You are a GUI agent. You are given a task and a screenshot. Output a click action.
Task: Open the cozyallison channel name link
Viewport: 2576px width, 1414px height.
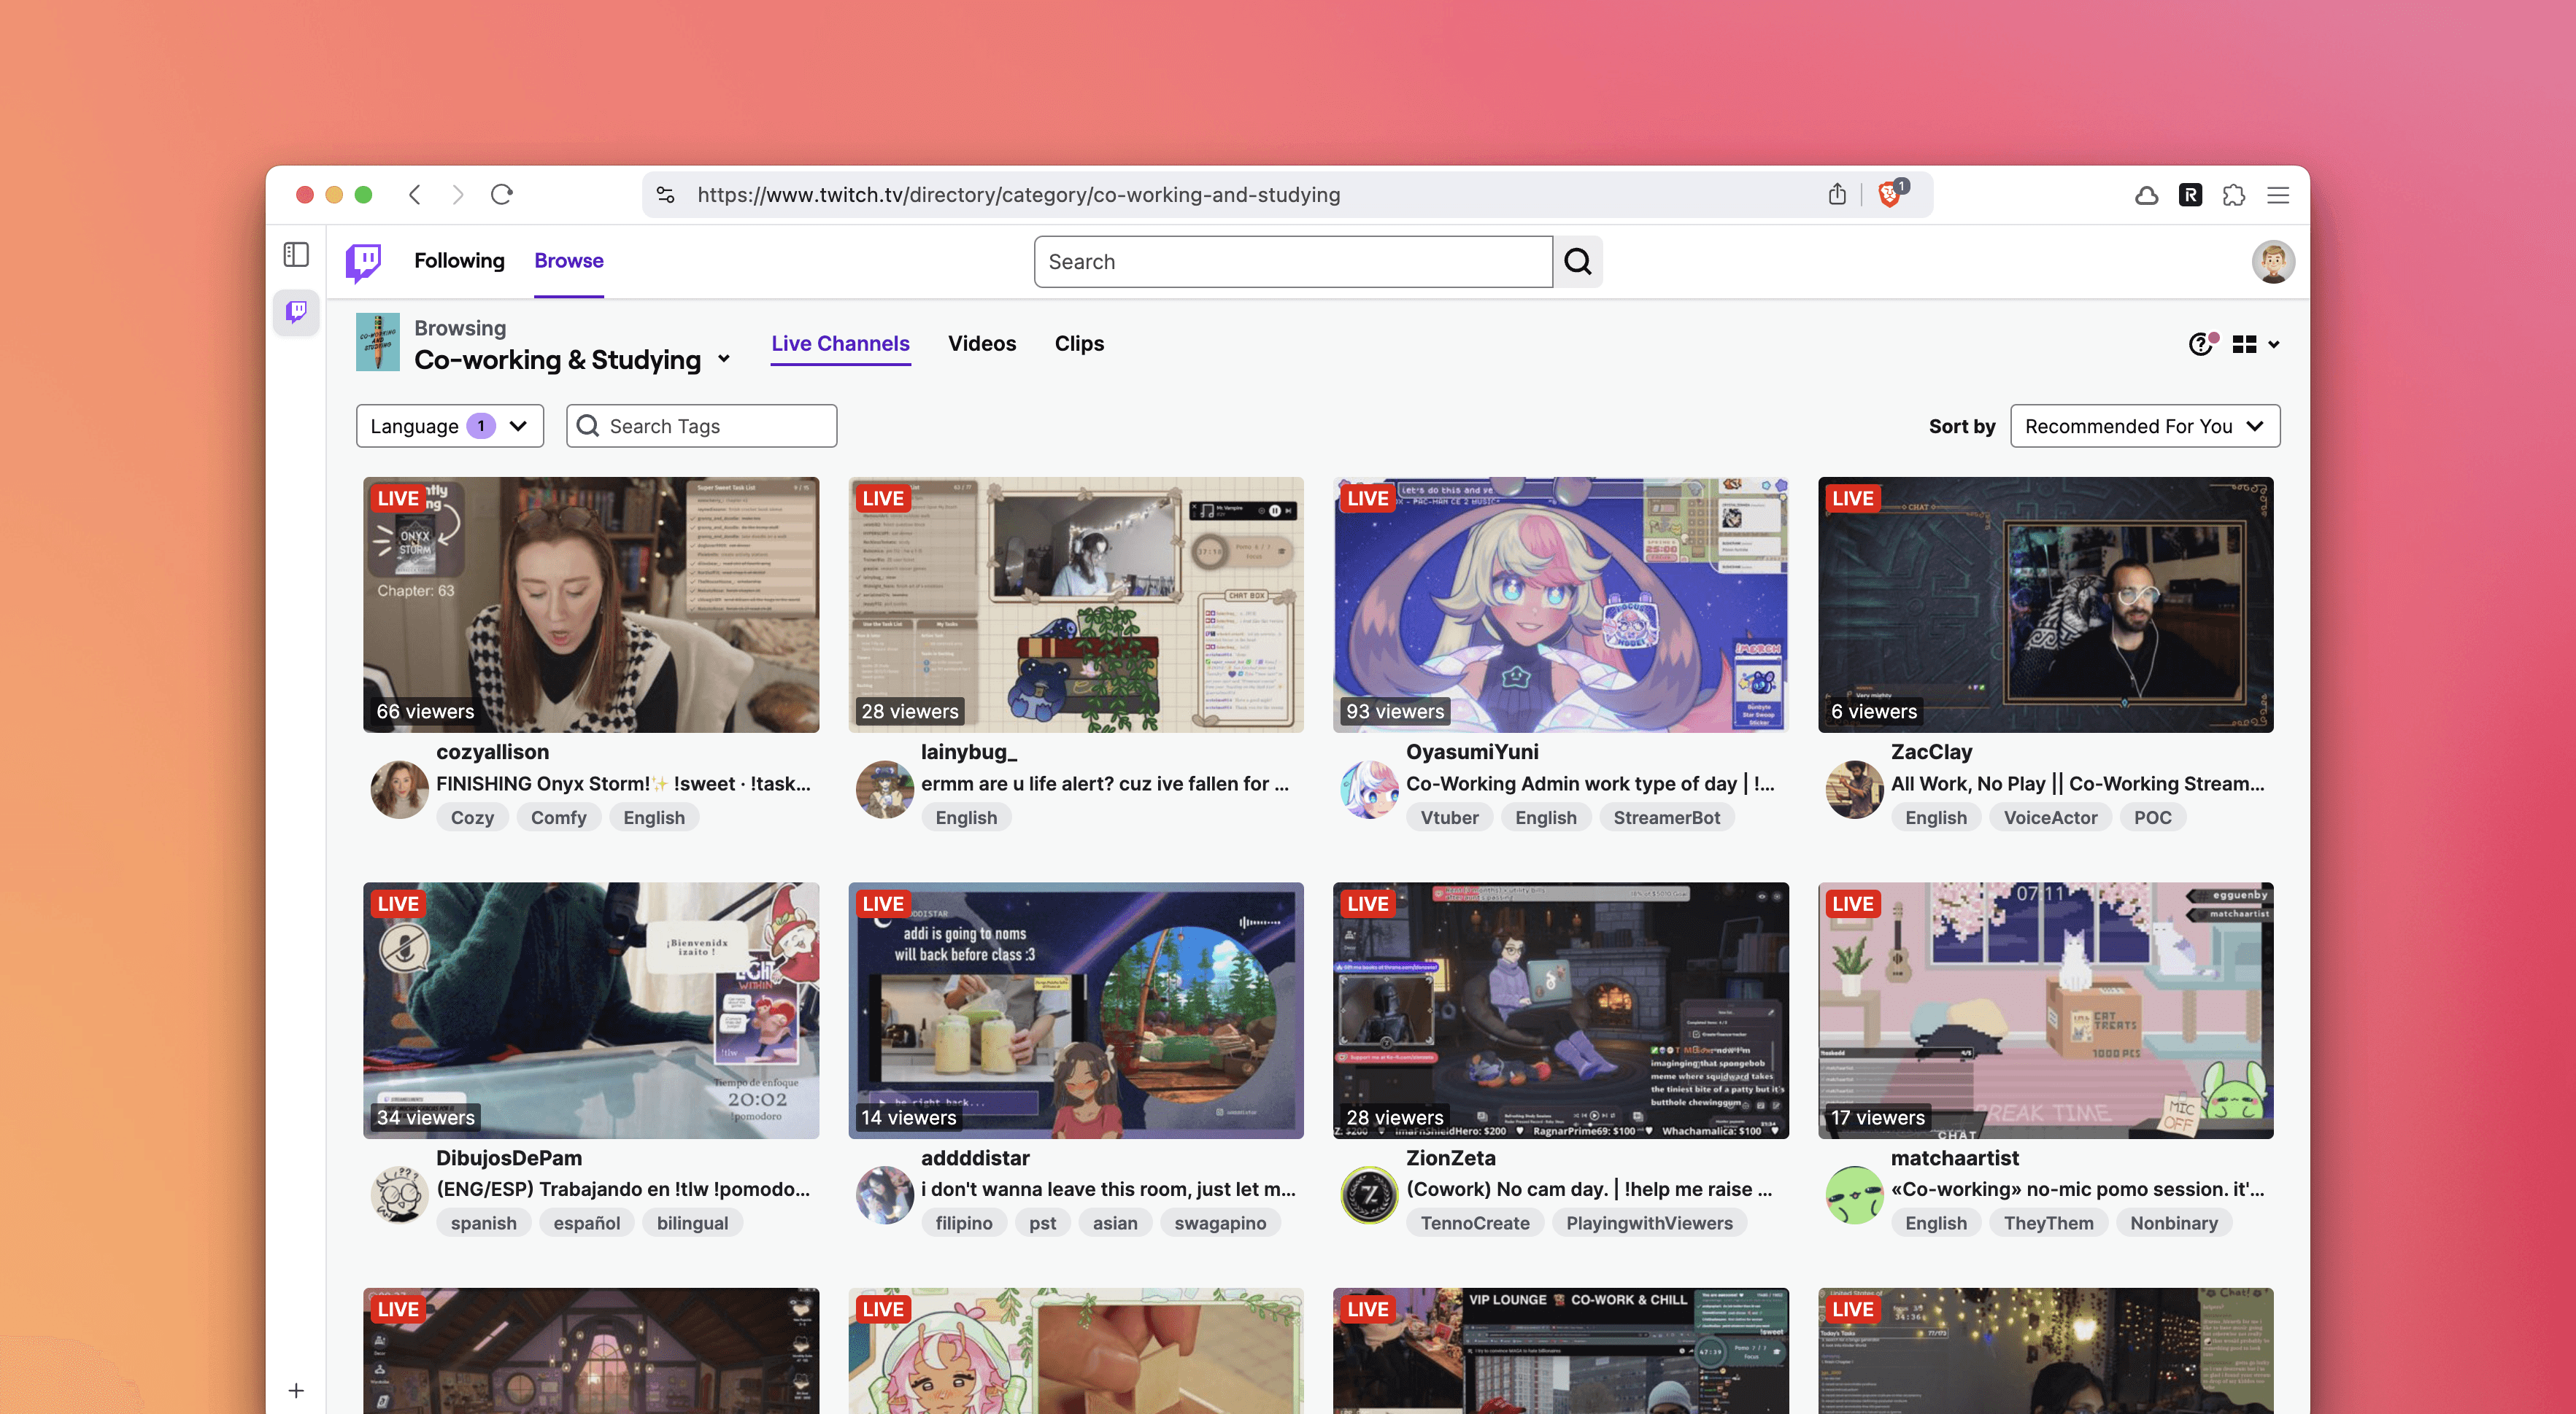tap(492, 751)
